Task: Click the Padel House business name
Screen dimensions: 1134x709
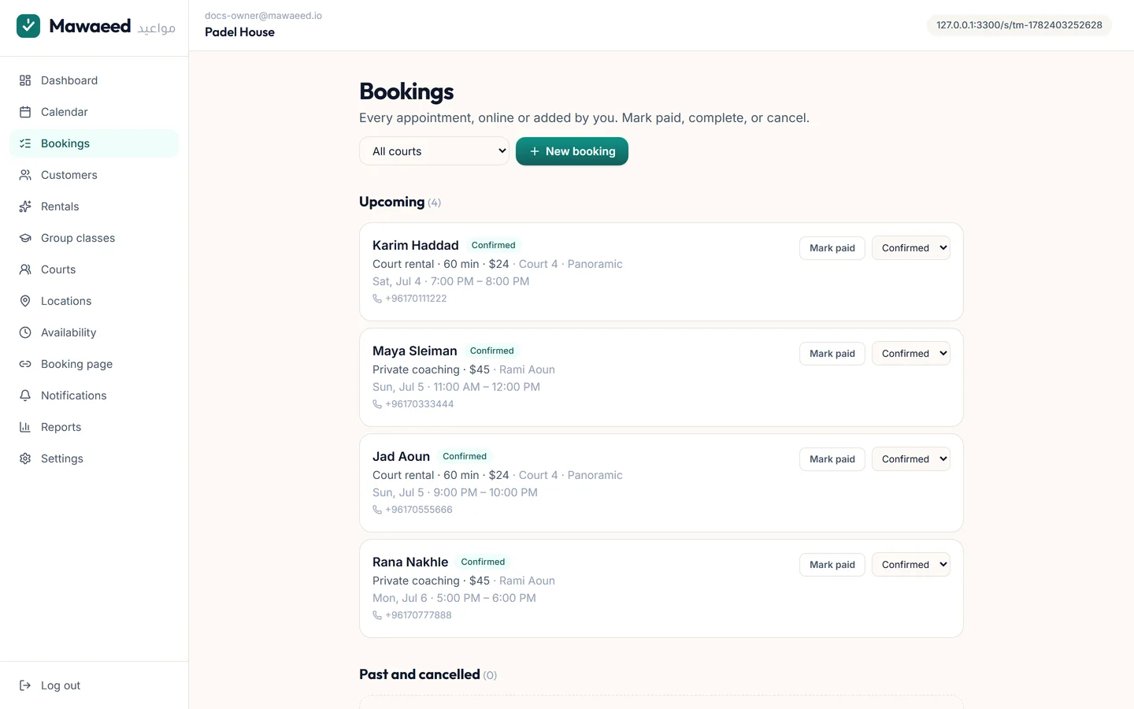Action: click(x=239, y=32)
